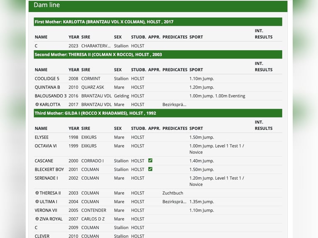
Task: Collapse the First Mother KARLOTTA section
Action: pyautogui.click(x=158, y=22)
